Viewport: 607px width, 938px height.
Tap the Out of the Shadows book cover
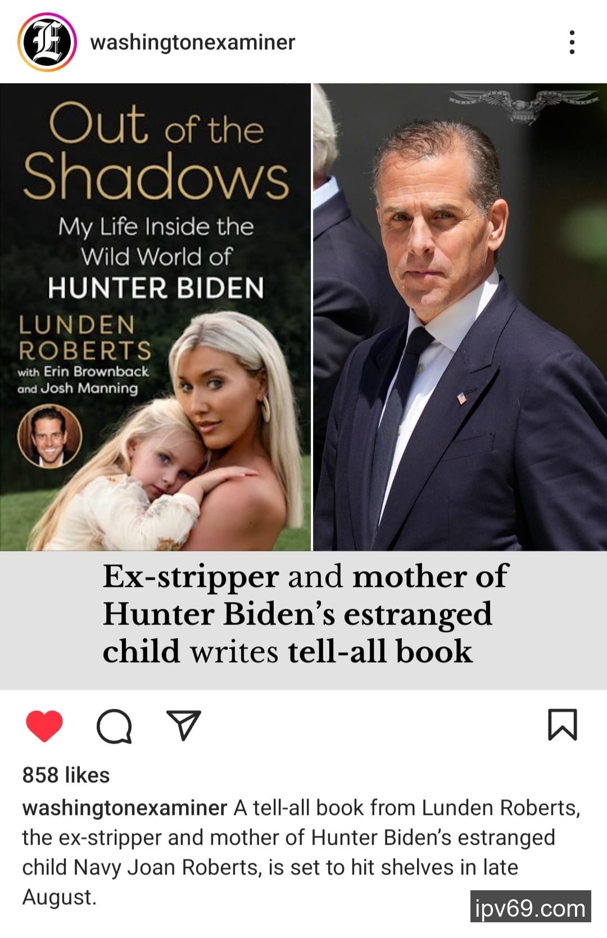pyautogui.click(x=155, y=317)
